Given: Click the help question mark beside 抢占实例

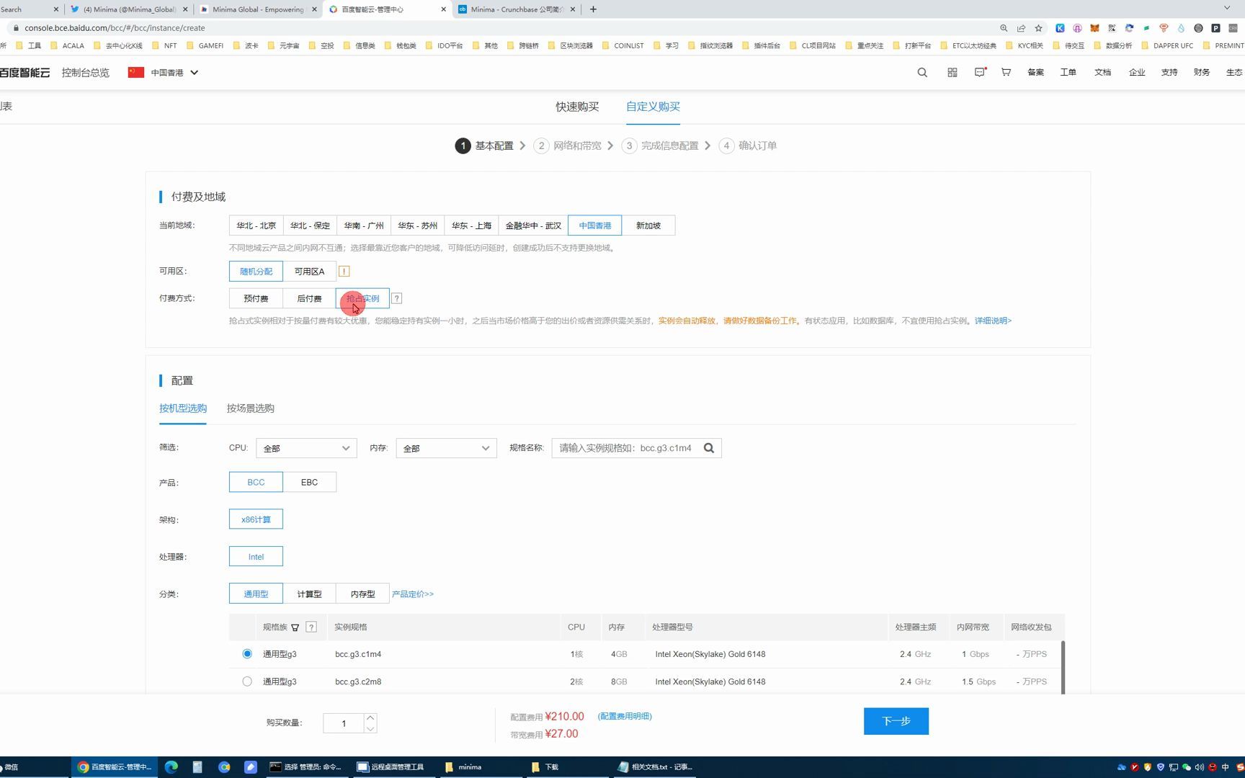Looking at the screenshot, I should click(397, 298).
